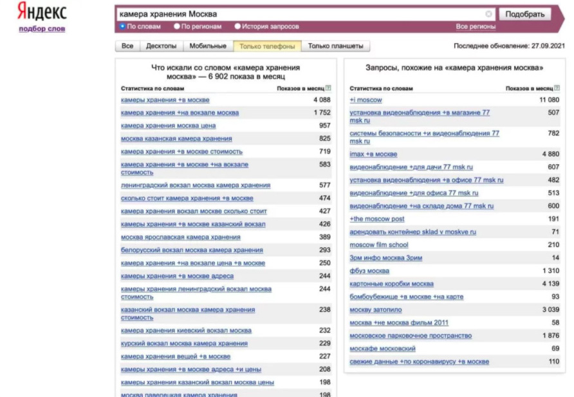Open the «москва казанская камера хранения» query
Image resolution: width=574 pixels, height=397 pixels.
click(x=176, y=139)
